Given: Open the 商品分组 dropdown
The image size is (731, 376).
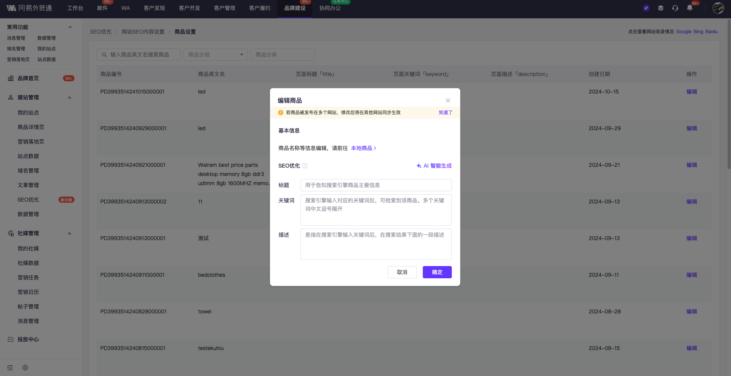Looking at the screenshot, I should click(x=215, y=55).
